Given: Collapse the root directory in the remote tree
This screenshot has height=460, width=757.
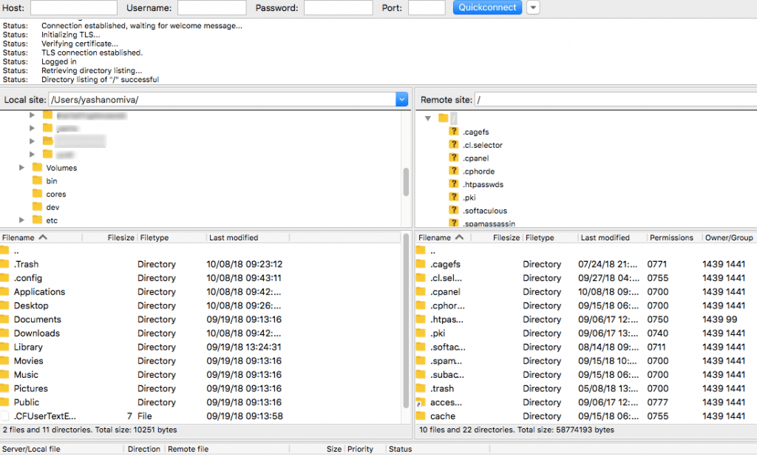Looking at the screenshot, I should tap(427, 118).
